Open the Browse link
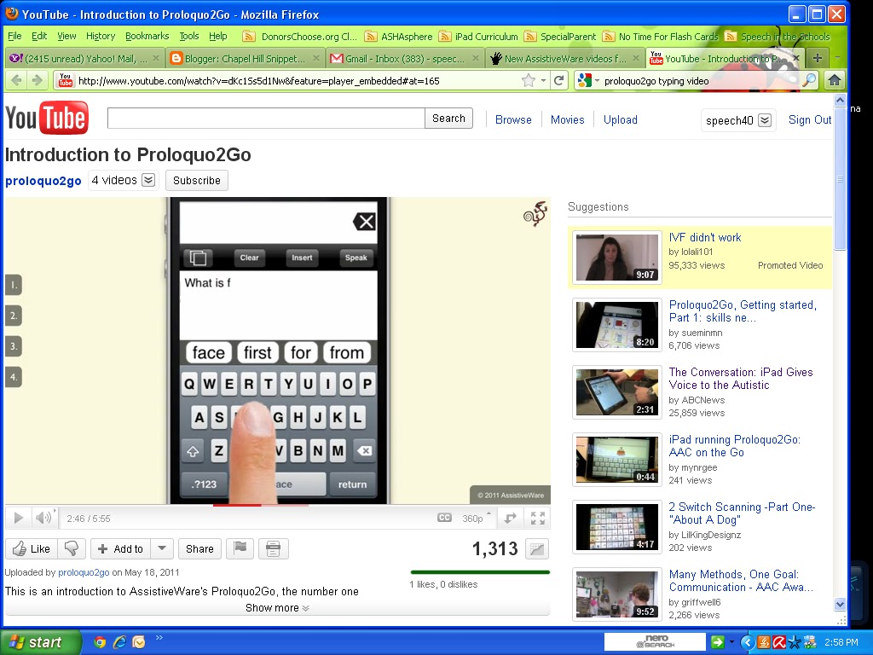Viewport: 873px width, 655px height. point(513,119)
